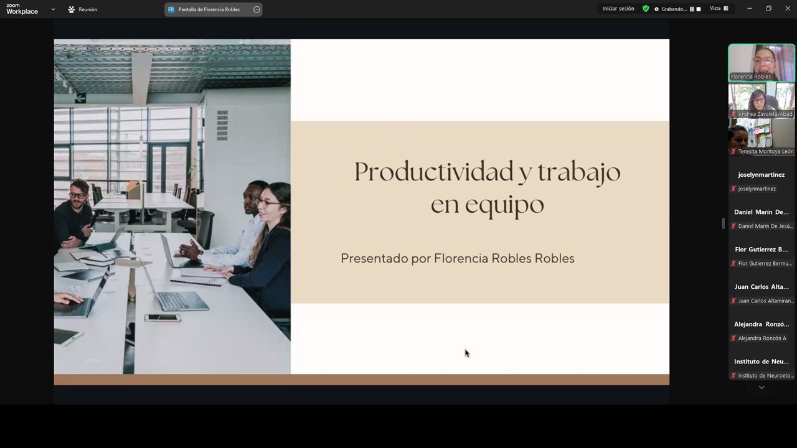
Task: Click the green encryption shield icon
Action: click(646, 9)
